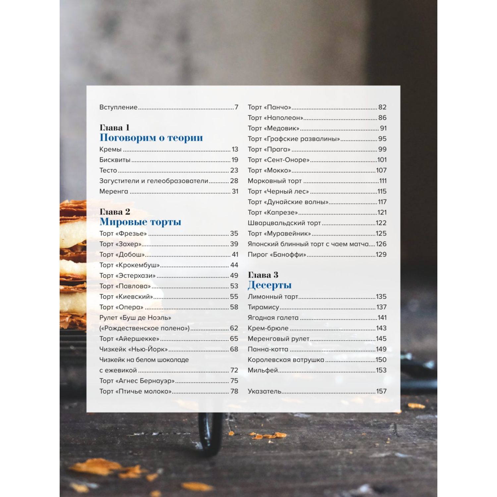Choose Торт «Киевский» line
The height and width of the screenshot is (497, 497).
(x=169, y=297)
